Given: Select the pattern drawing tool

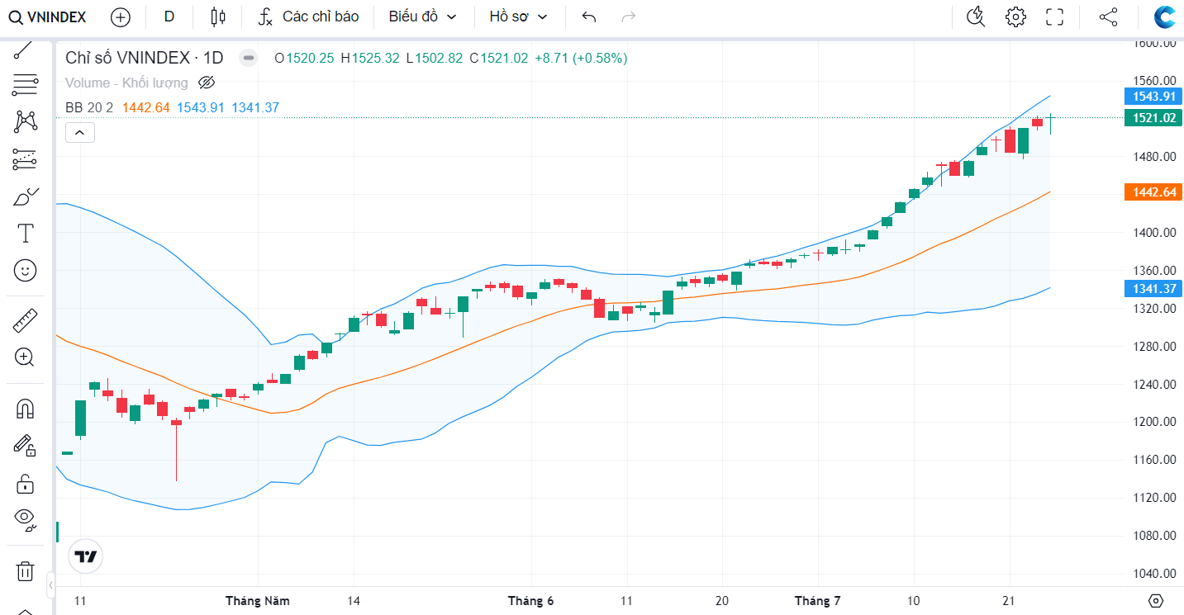Looking at the screenshot, I should click(x=25, y=121).
